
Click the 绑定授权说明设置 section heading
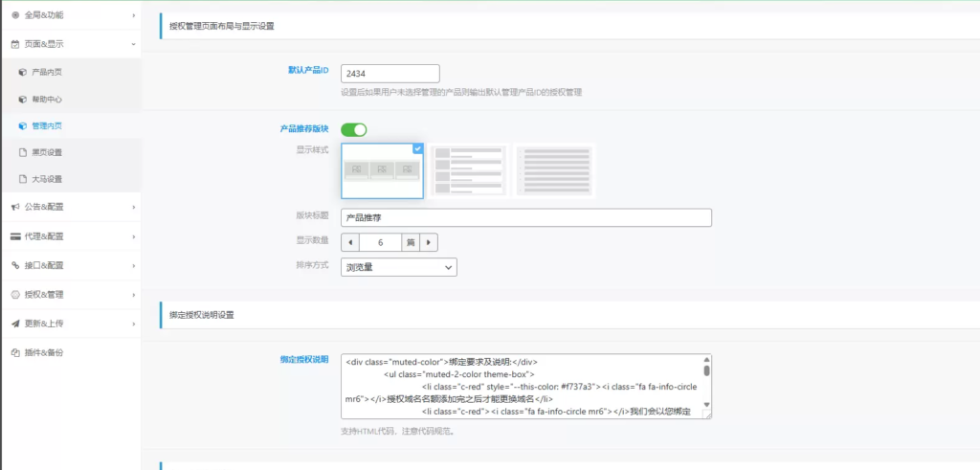click(x=202, y=315)
